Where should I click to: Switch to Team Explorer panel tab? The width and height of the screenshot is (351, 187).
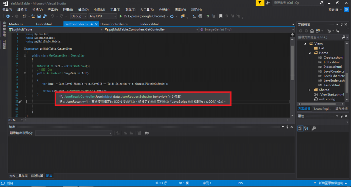click(322, 109)
